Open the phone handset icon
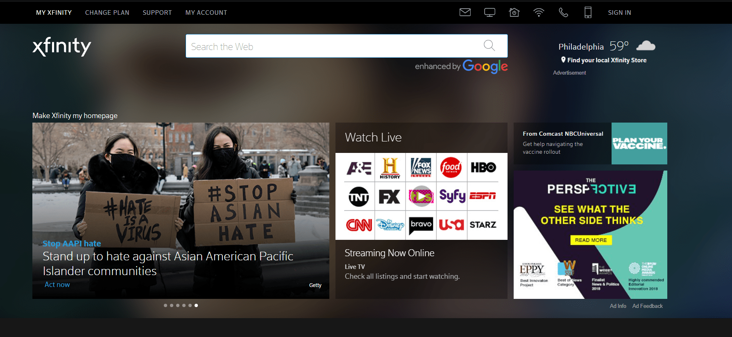 (563, 13)
